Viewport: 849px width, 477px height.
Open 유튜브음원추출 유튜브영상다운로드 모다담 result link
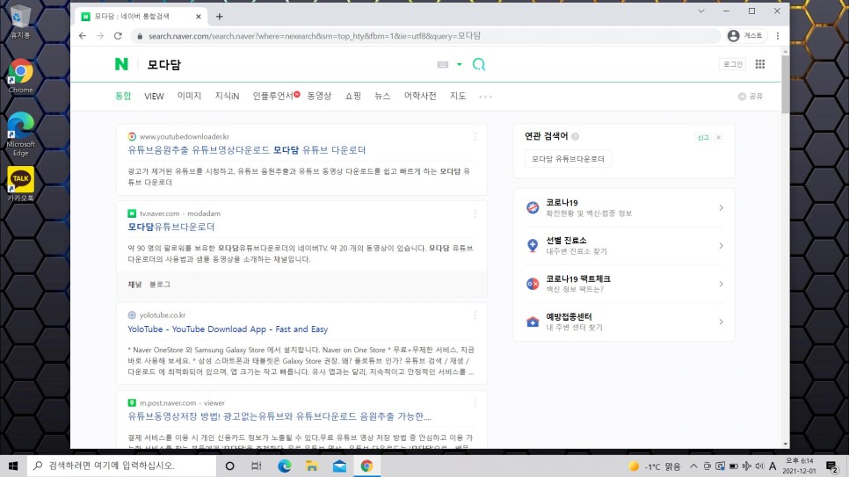pyautogui.click(x=246, y=150)
